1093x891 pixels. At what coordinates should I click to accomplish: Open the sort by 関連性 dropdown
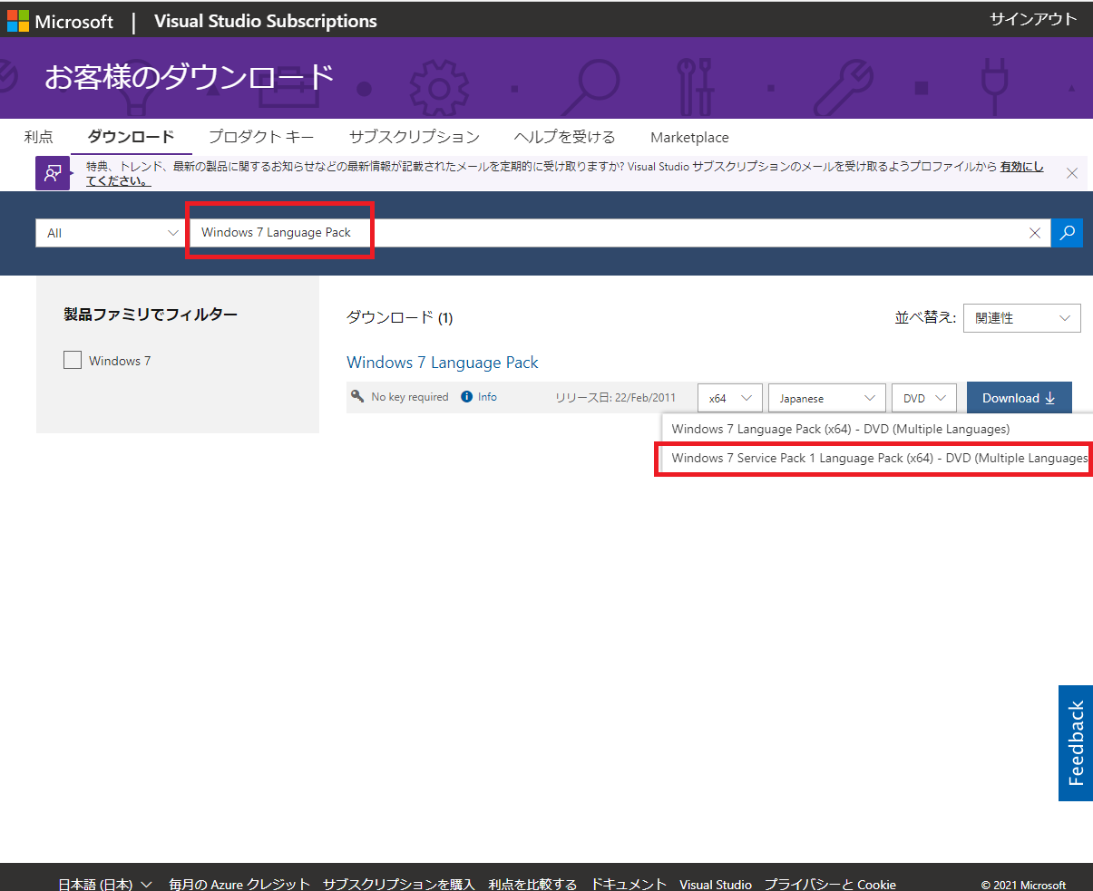1022,318
